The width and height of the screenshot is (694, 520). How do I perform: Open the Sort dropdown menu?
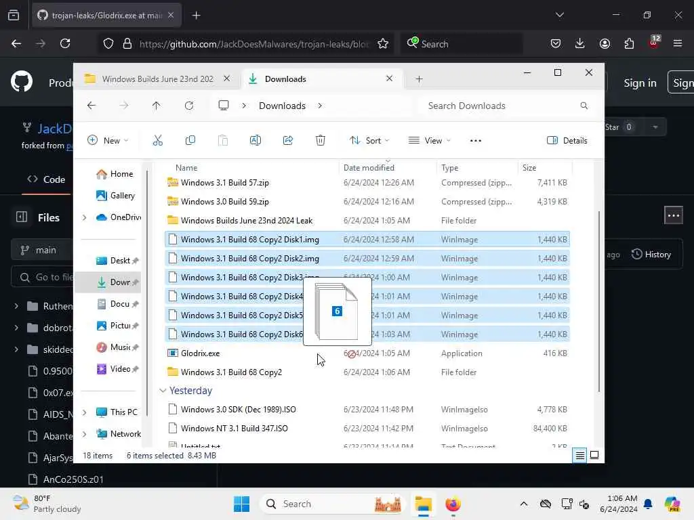(x=369, y=141)
